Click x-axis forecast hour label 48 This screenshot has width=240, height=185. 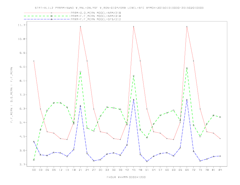click(140, 170)
